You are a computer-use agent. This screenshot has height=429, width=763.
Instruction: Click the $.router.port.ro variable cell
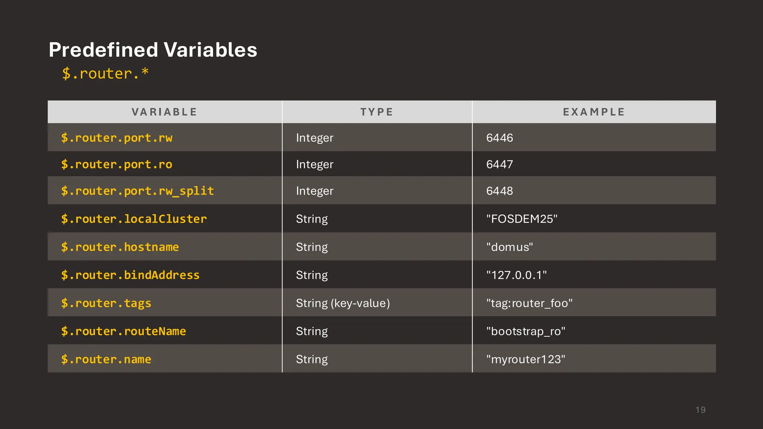(117, 164)
